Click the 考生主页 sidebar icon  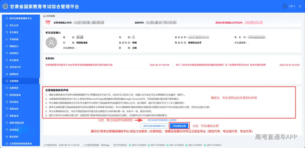click(x=7, y=25)
